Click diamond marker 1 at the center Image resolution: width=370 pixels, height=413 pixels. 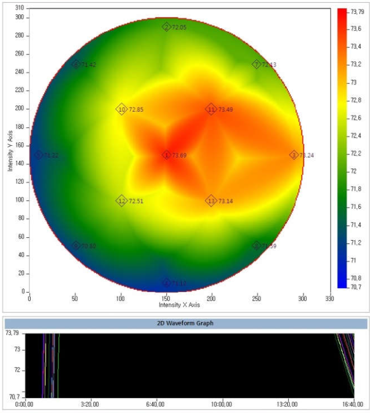pyautogui.click(x=166, y=155)
